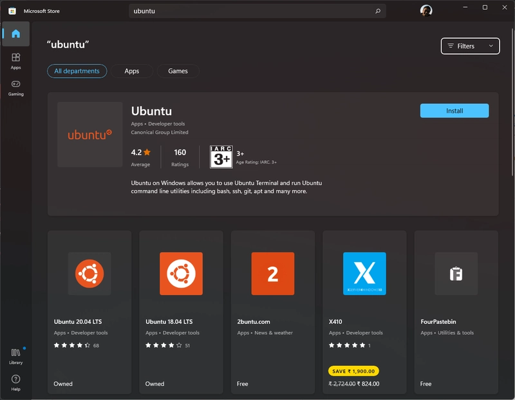Maximize the Microsoft Store window
Viewport: 515px width, 400px height.
coord(485,7)
